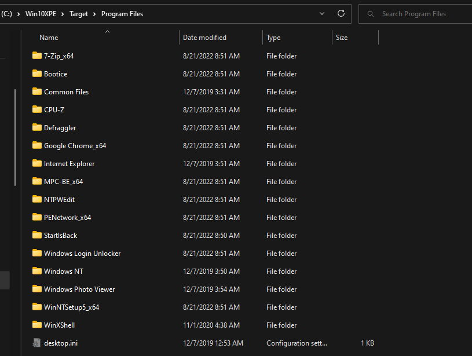Select the NTPWEdit folder name
The height and width of the screenshot is (356, 472).
pos(59,200)
